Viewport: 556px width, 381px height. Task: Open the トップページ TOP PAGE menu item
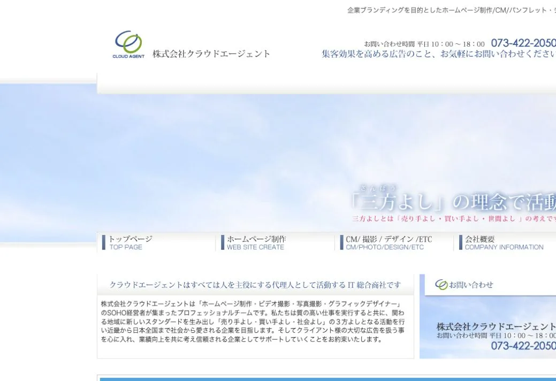pyautogui.click(x=156, y=242)
